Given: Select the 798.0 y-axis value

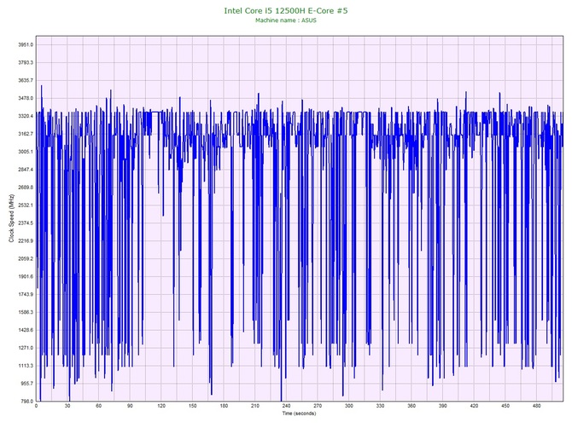Looking at the screenshot, I should tap(26, 402).
